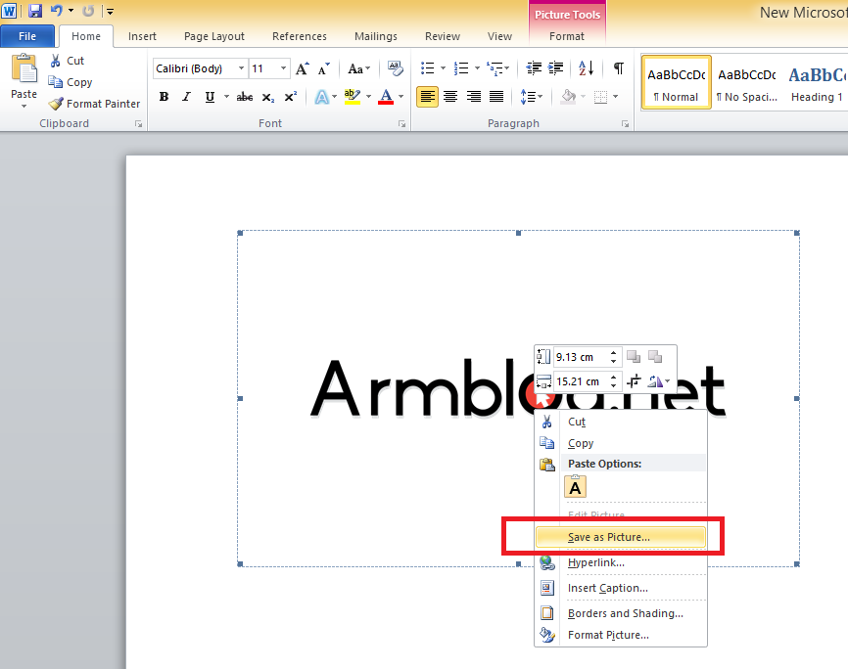
Task: Click the shape width field showing 15.21 cm
Action: point(582,381)
